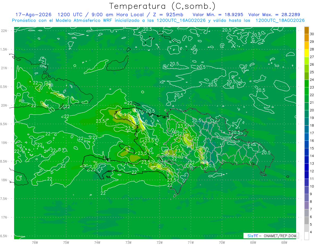Click longitude axis label "72W"
This screenshot has height=246, width=319.
[x=159, y=243]
